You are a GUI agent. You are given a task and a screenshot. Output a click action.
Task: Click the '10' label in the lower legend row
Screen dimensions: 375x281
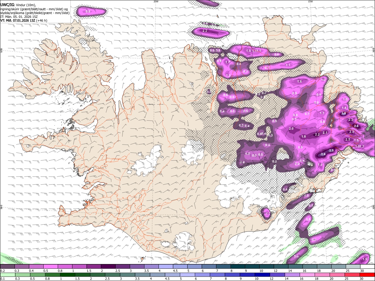[x=257, y=279]
